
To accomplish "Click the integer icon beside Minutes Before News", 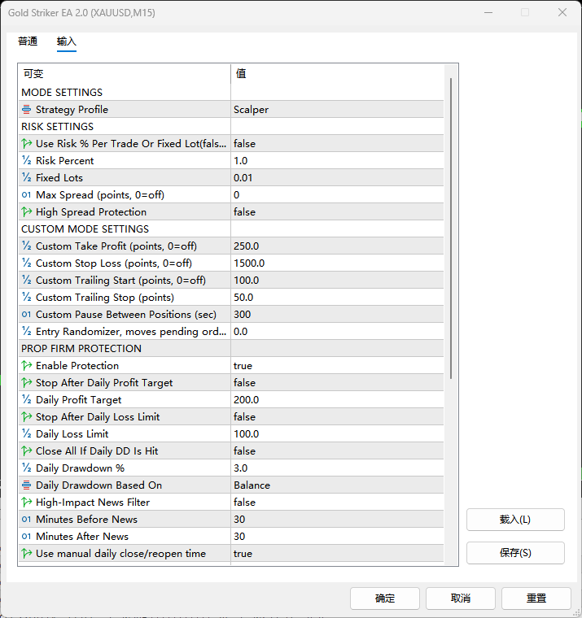I will click(x=26, y=519).
